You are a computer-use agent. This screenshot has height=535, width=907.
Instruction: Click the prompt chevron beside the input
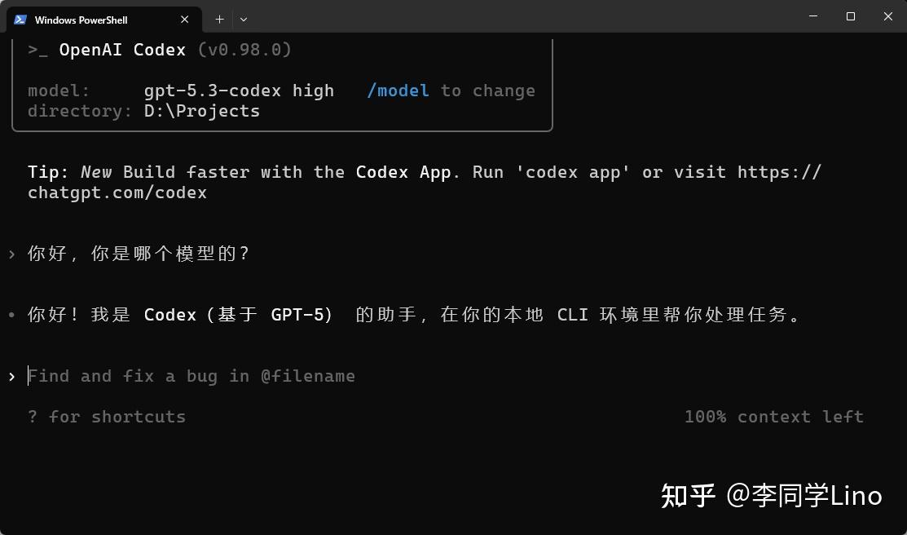[x=11, y=376]
